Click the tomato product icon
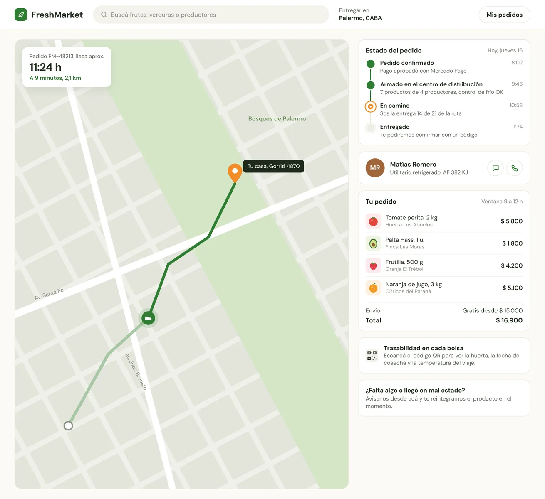The image size is (545, 499). pos(373,221)
